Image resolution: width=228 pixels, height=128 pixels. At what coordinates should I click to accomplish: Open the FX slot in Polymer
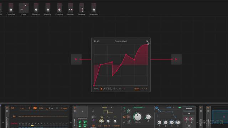(x=189, y=113)
